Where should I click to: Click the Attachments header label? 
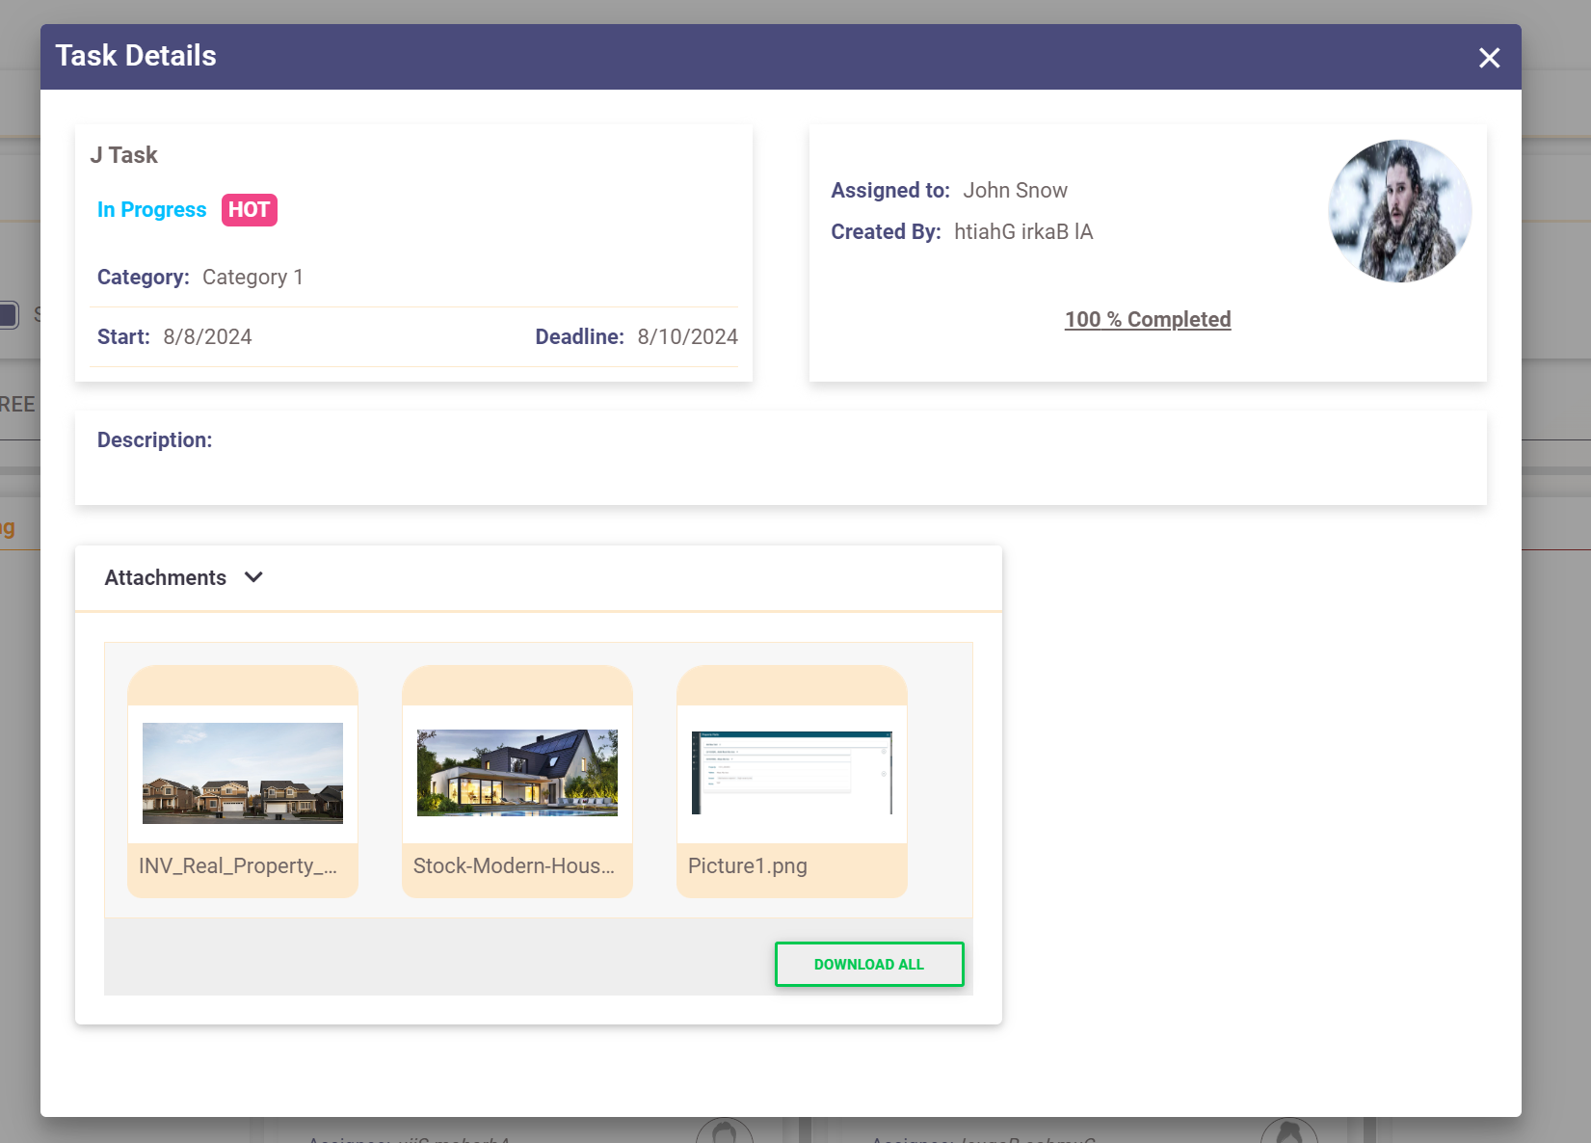(166, 578)
